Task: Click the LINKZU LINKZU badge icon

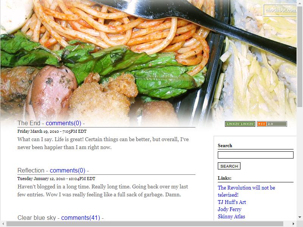Action: click(240, 124)
